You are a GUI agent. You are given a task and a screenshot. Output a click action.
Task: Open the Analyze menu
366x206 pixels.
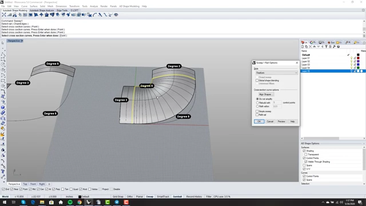tap(94, 6)
